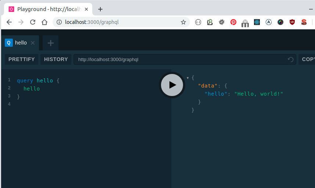Add a new Playground query tab
This screenshot has width=315, height=188.
pyautogui.click(x=51, y=43)
